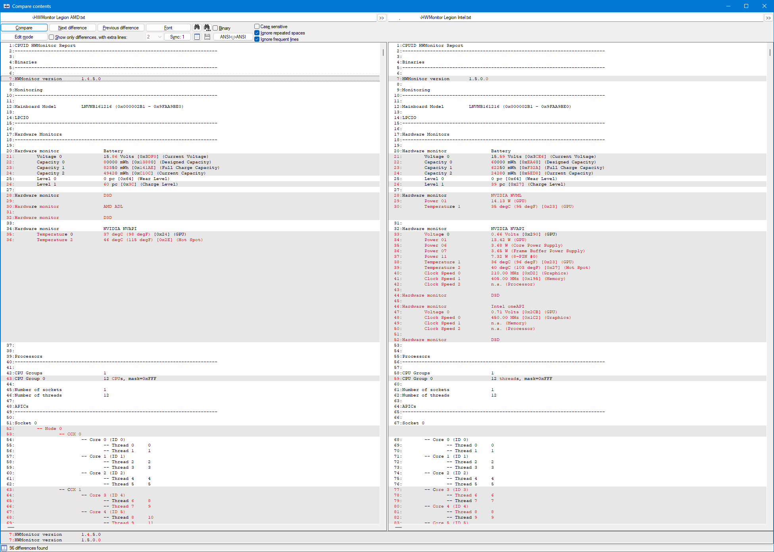
Task: Click the Compare button
Action: click(24, 28)
